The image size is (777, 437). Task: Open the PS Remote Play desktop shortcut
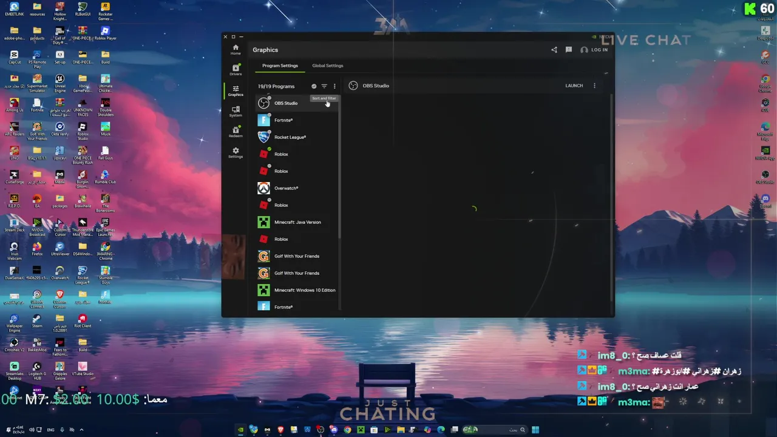[37, 59]
